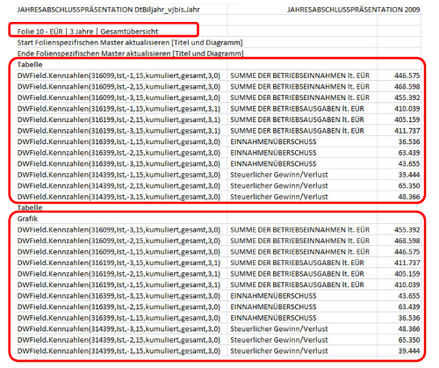Viewport: 439px width, 368px height.
Task: Select formula 314399,Ist,-2 in the Grafik block
Action: (119, 340)
